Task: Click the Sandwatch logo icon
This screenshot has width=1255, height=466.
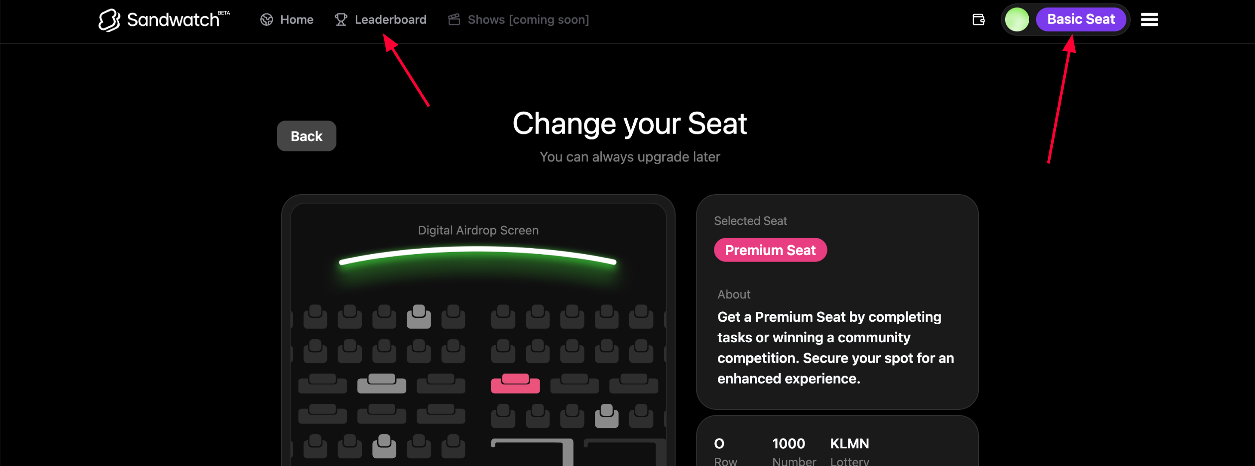Action: pyautogui.click(x=109, y=20)
